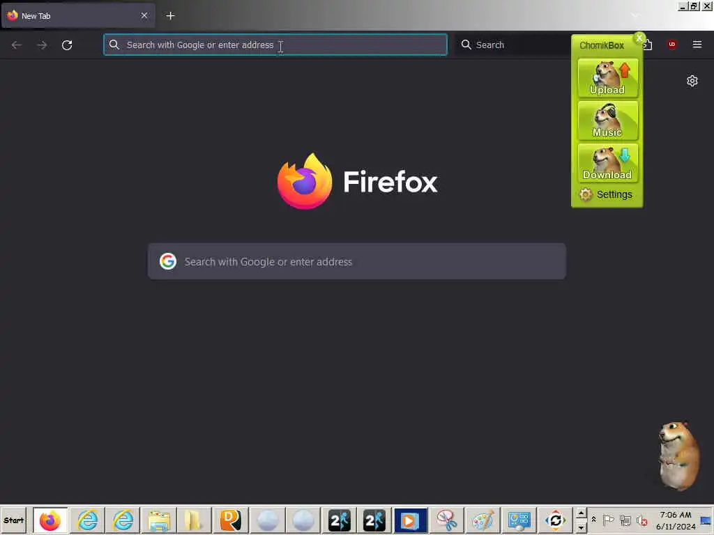Viewport: 714px width, 535px height.
Task: Click ChomikBox Download hamster button
Action: pyautogui.click(x=607, y=163)
